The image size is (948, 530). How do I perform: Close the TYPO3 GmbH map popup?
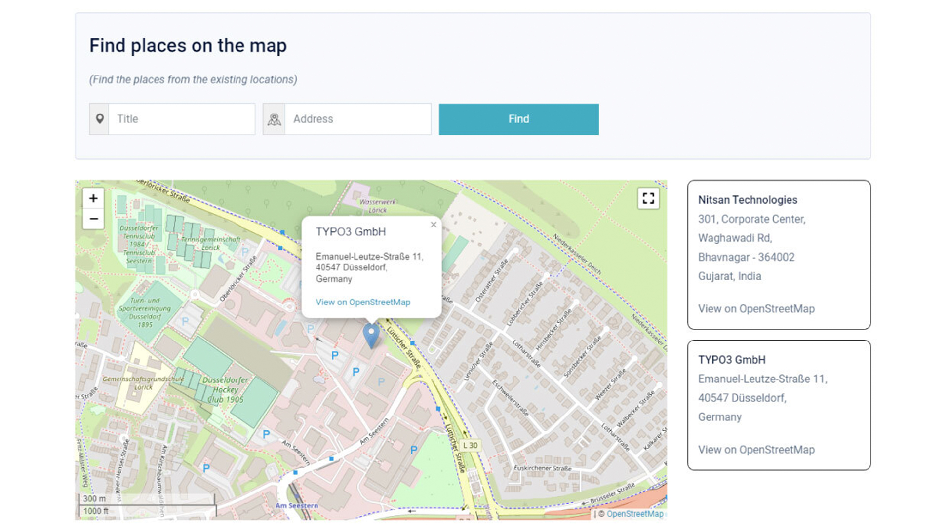point(433,225)
